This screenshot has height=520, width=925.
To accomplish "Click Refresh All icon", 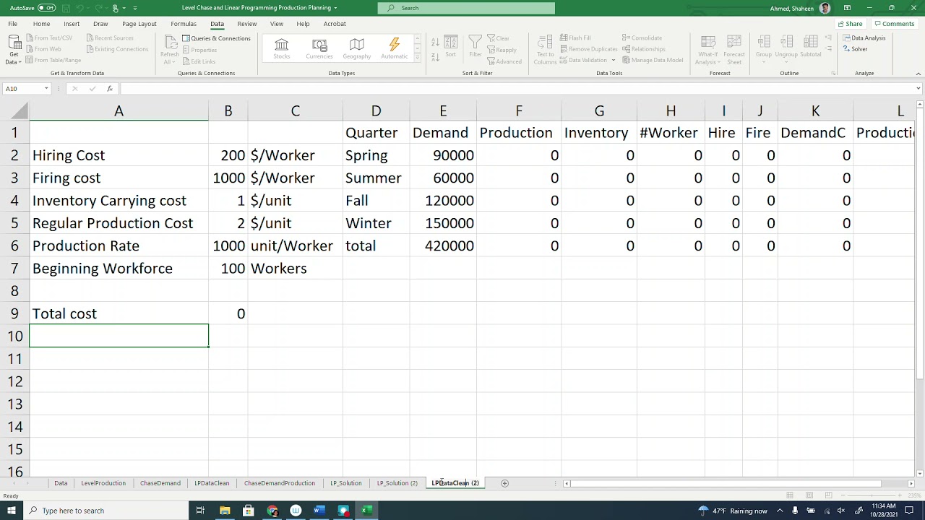I will [169, 43].
